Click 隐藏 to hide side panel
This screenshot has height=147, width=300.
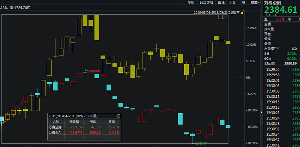coord(255,3)
